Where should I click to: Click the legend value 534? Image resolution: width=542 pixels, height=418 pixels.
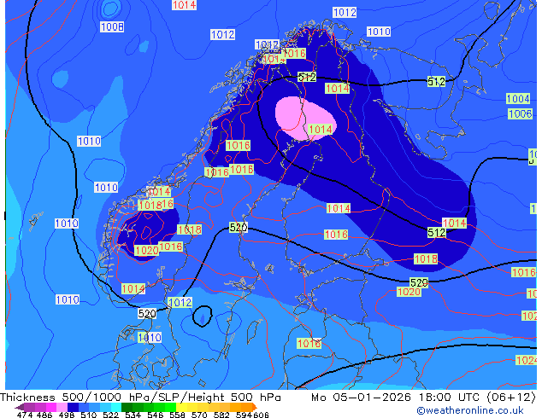pos(133,415)
